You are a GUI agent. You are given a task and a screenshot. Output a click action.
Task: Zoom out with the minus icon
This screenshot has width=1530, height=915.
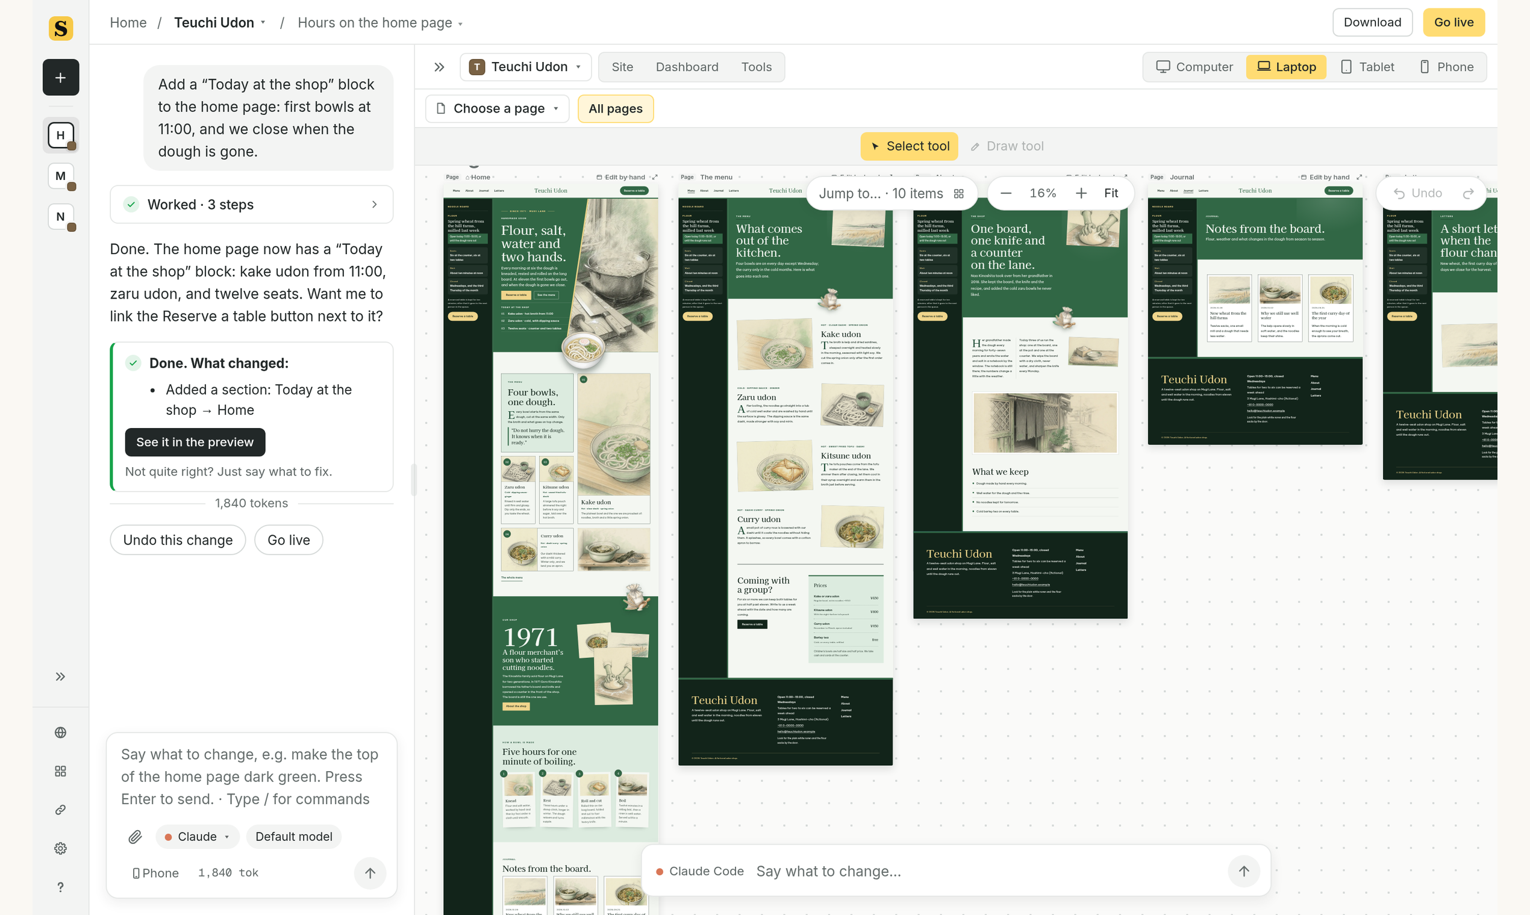pyautogui.click(x=1005, y=193)
